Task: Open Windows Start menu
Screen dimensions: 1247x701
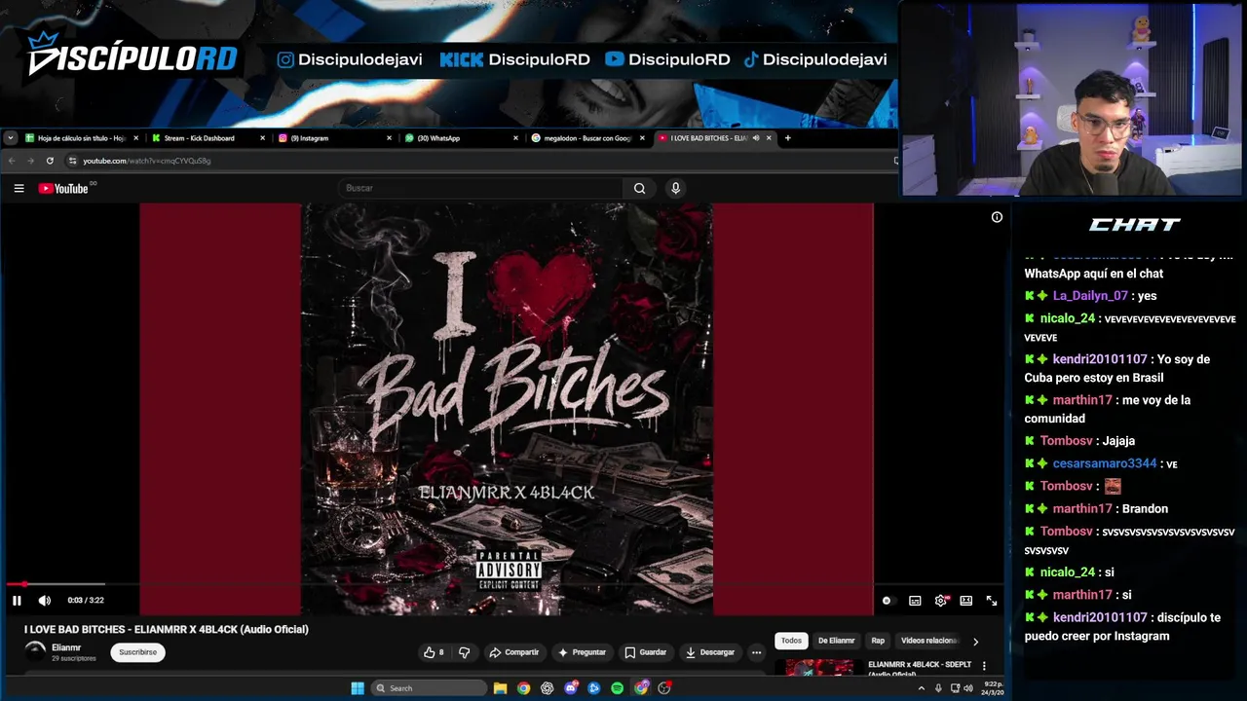Action: tap(358, 688)
